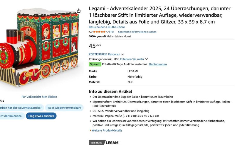This screenshot has height=145, width=235.
Task: Expand 'KOSTENFREIE Retouren' dropdown
Action: (106, 54)
